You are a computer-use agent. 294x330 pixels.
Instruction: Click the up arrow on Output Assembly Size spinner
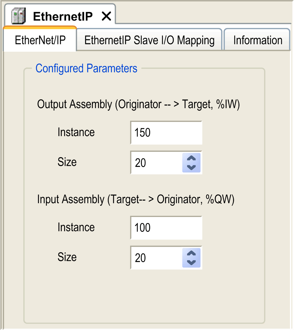coord(191,158)
